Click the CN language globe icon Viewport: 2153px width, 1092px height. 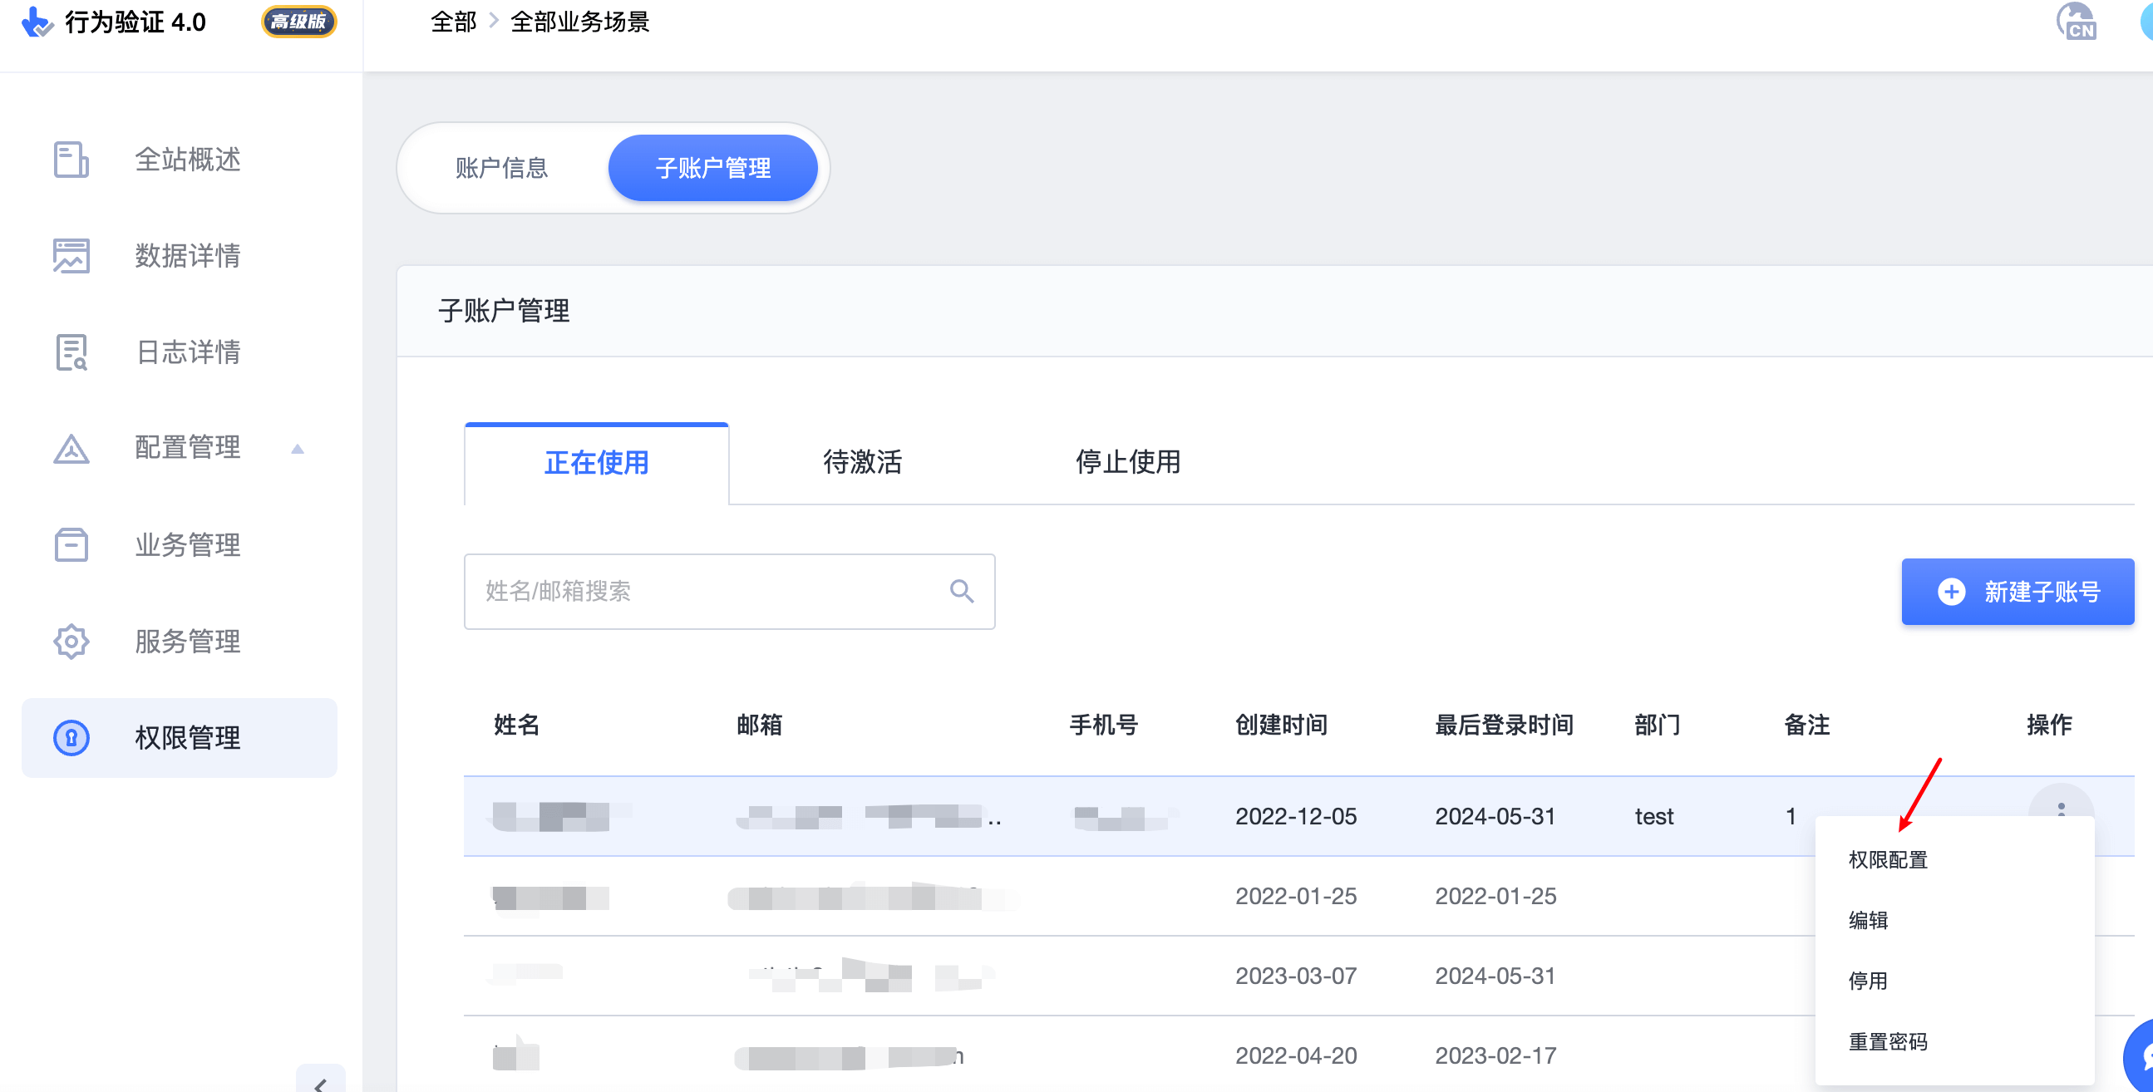click(2077, 22)
